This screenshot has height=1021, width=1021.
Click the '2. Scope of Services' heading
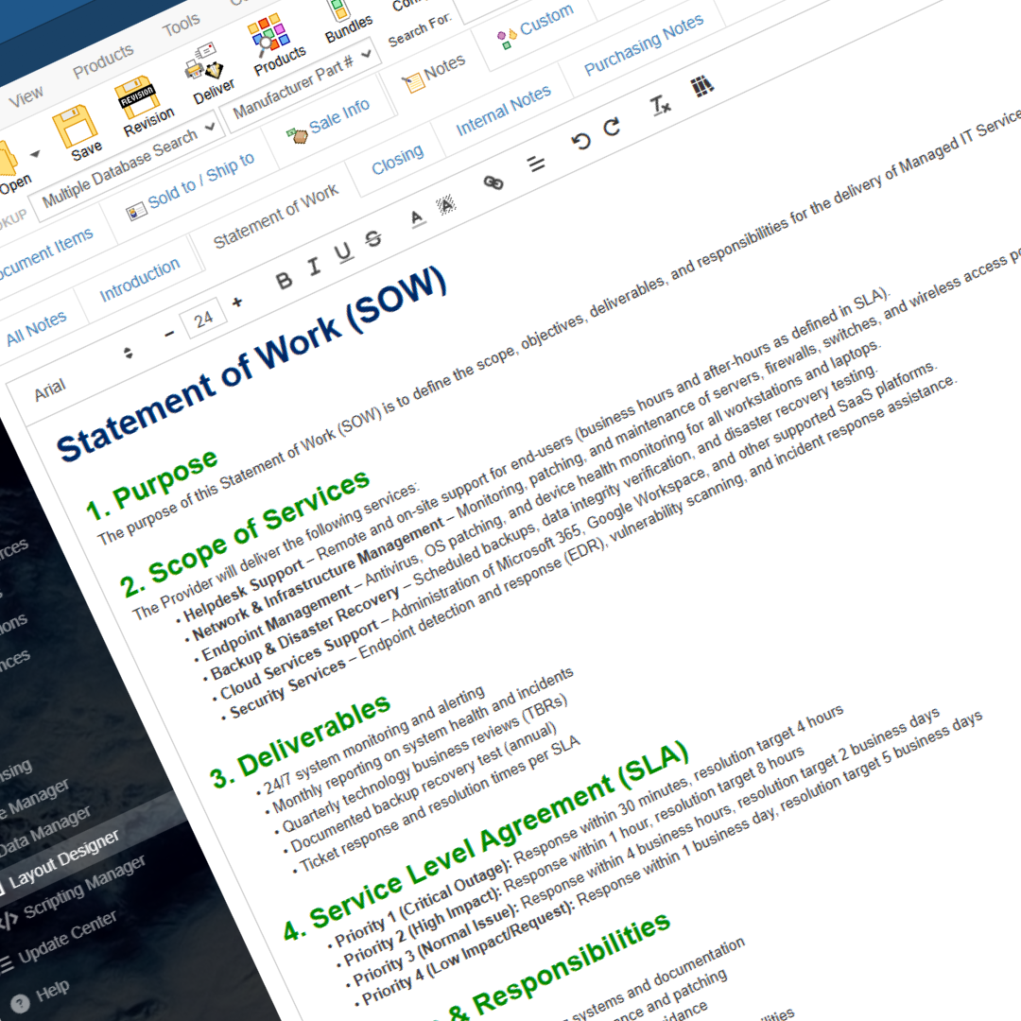tap(245, 534)
